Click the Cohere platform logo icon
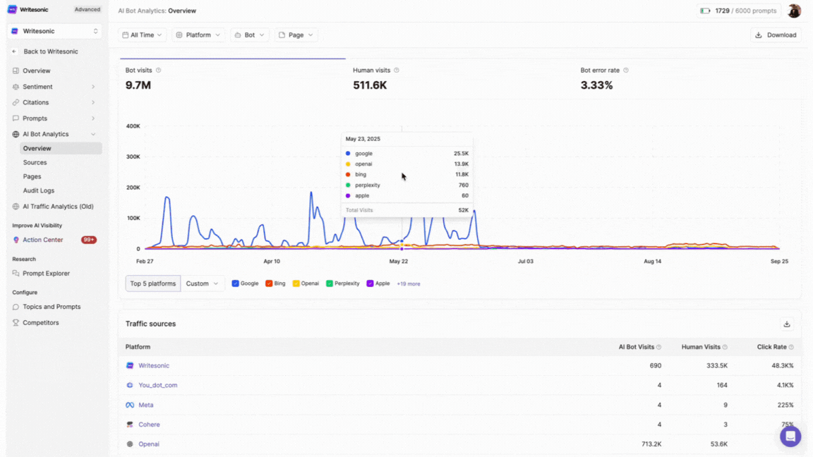This screenshot has width=813, height=457. [130, 425]
